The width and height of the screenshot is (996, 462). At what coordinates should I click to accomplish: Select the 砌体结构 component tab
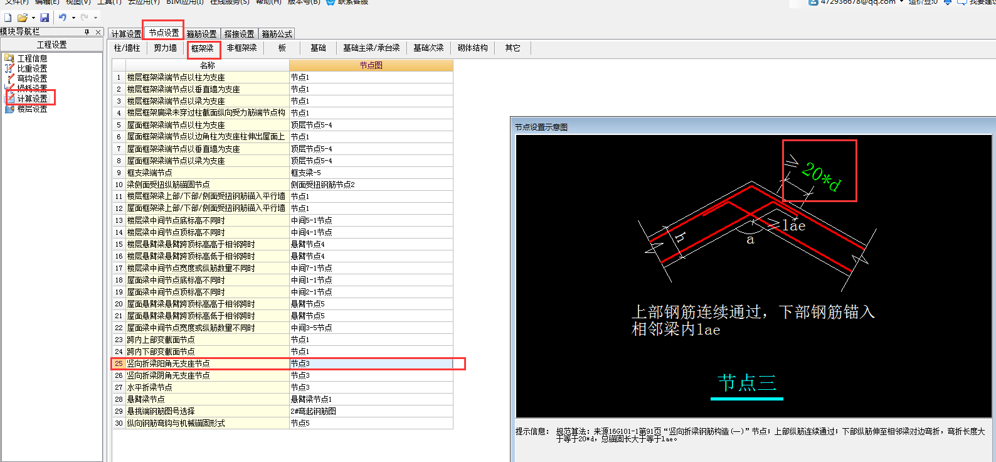click(472, 48)
